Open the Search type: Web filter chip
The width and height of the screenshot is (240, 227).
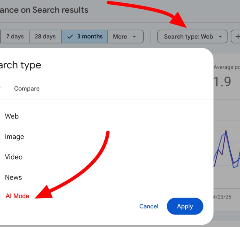coord(192,37)
